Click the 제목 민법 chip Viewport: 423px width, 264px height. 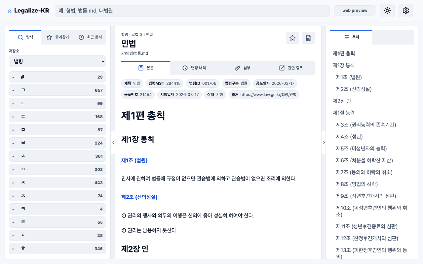(x=132, y=83)
